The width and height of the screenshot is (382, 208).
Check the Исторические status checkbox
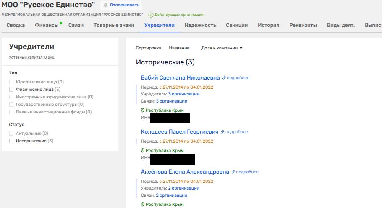[x=12, y=141]
